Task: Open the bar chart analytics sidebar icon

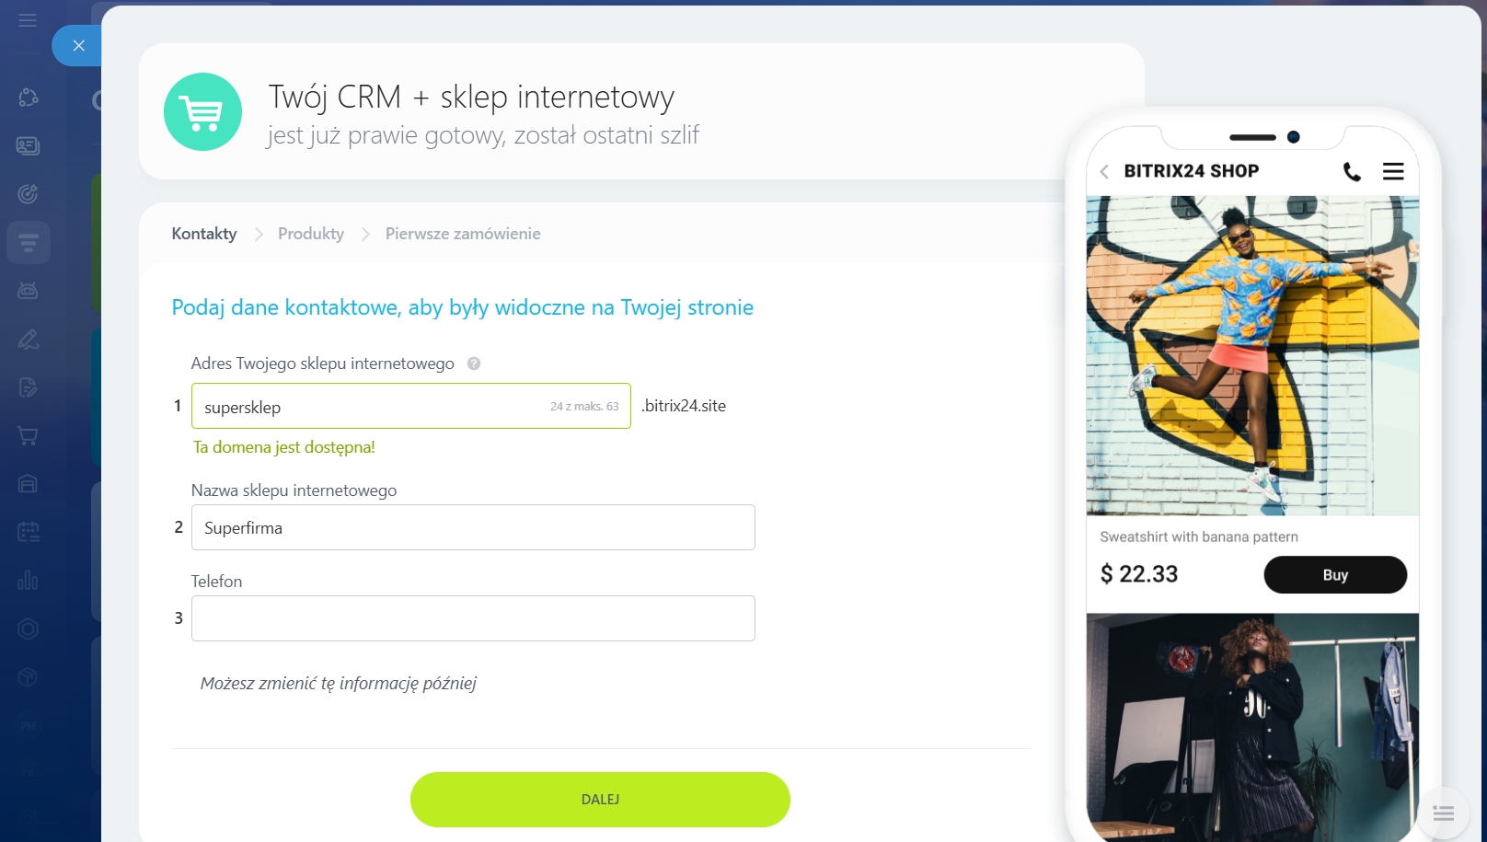Action: [x=29, y=580]
